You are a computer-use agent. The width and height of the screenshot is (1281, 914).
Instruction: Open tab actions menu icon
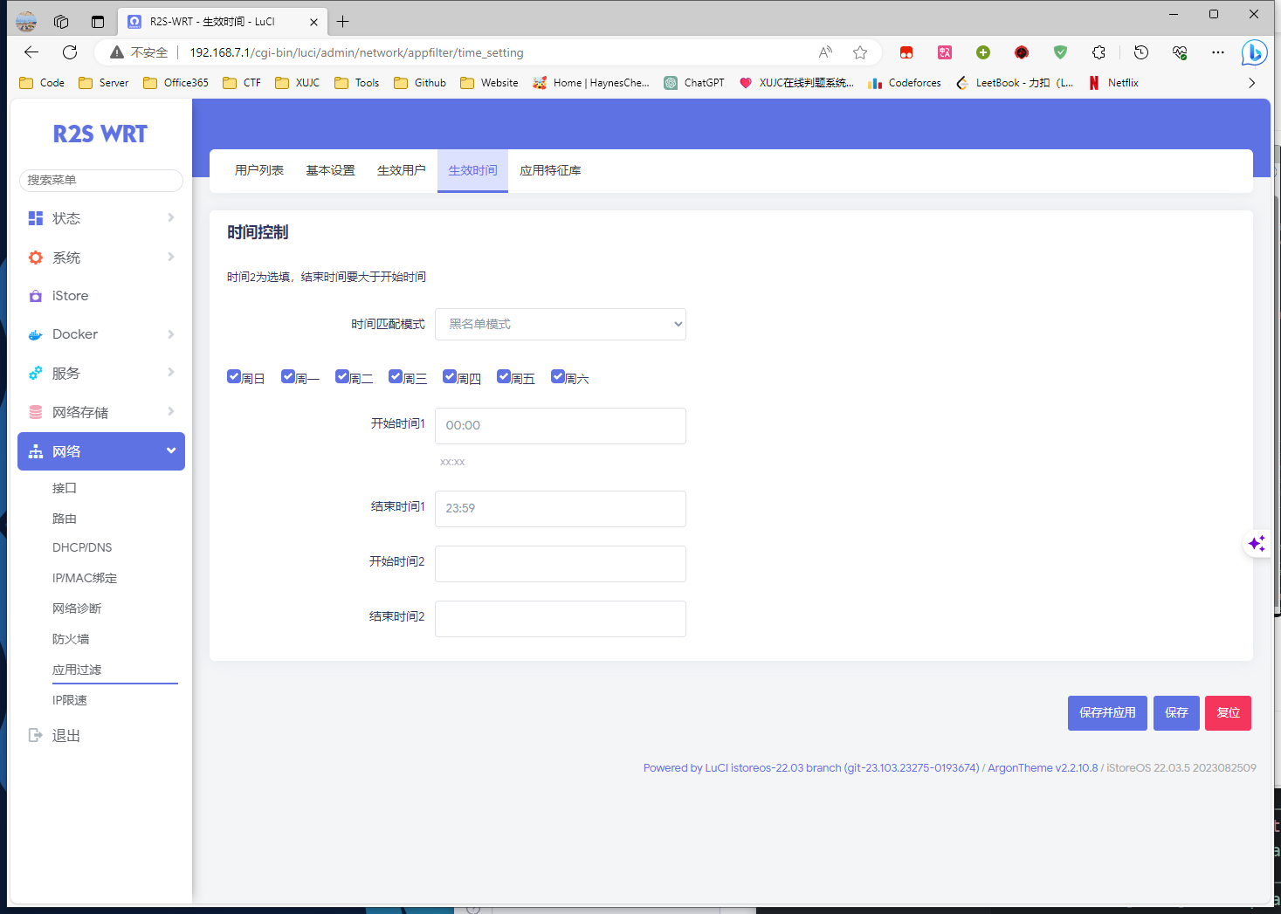(98, 22)
